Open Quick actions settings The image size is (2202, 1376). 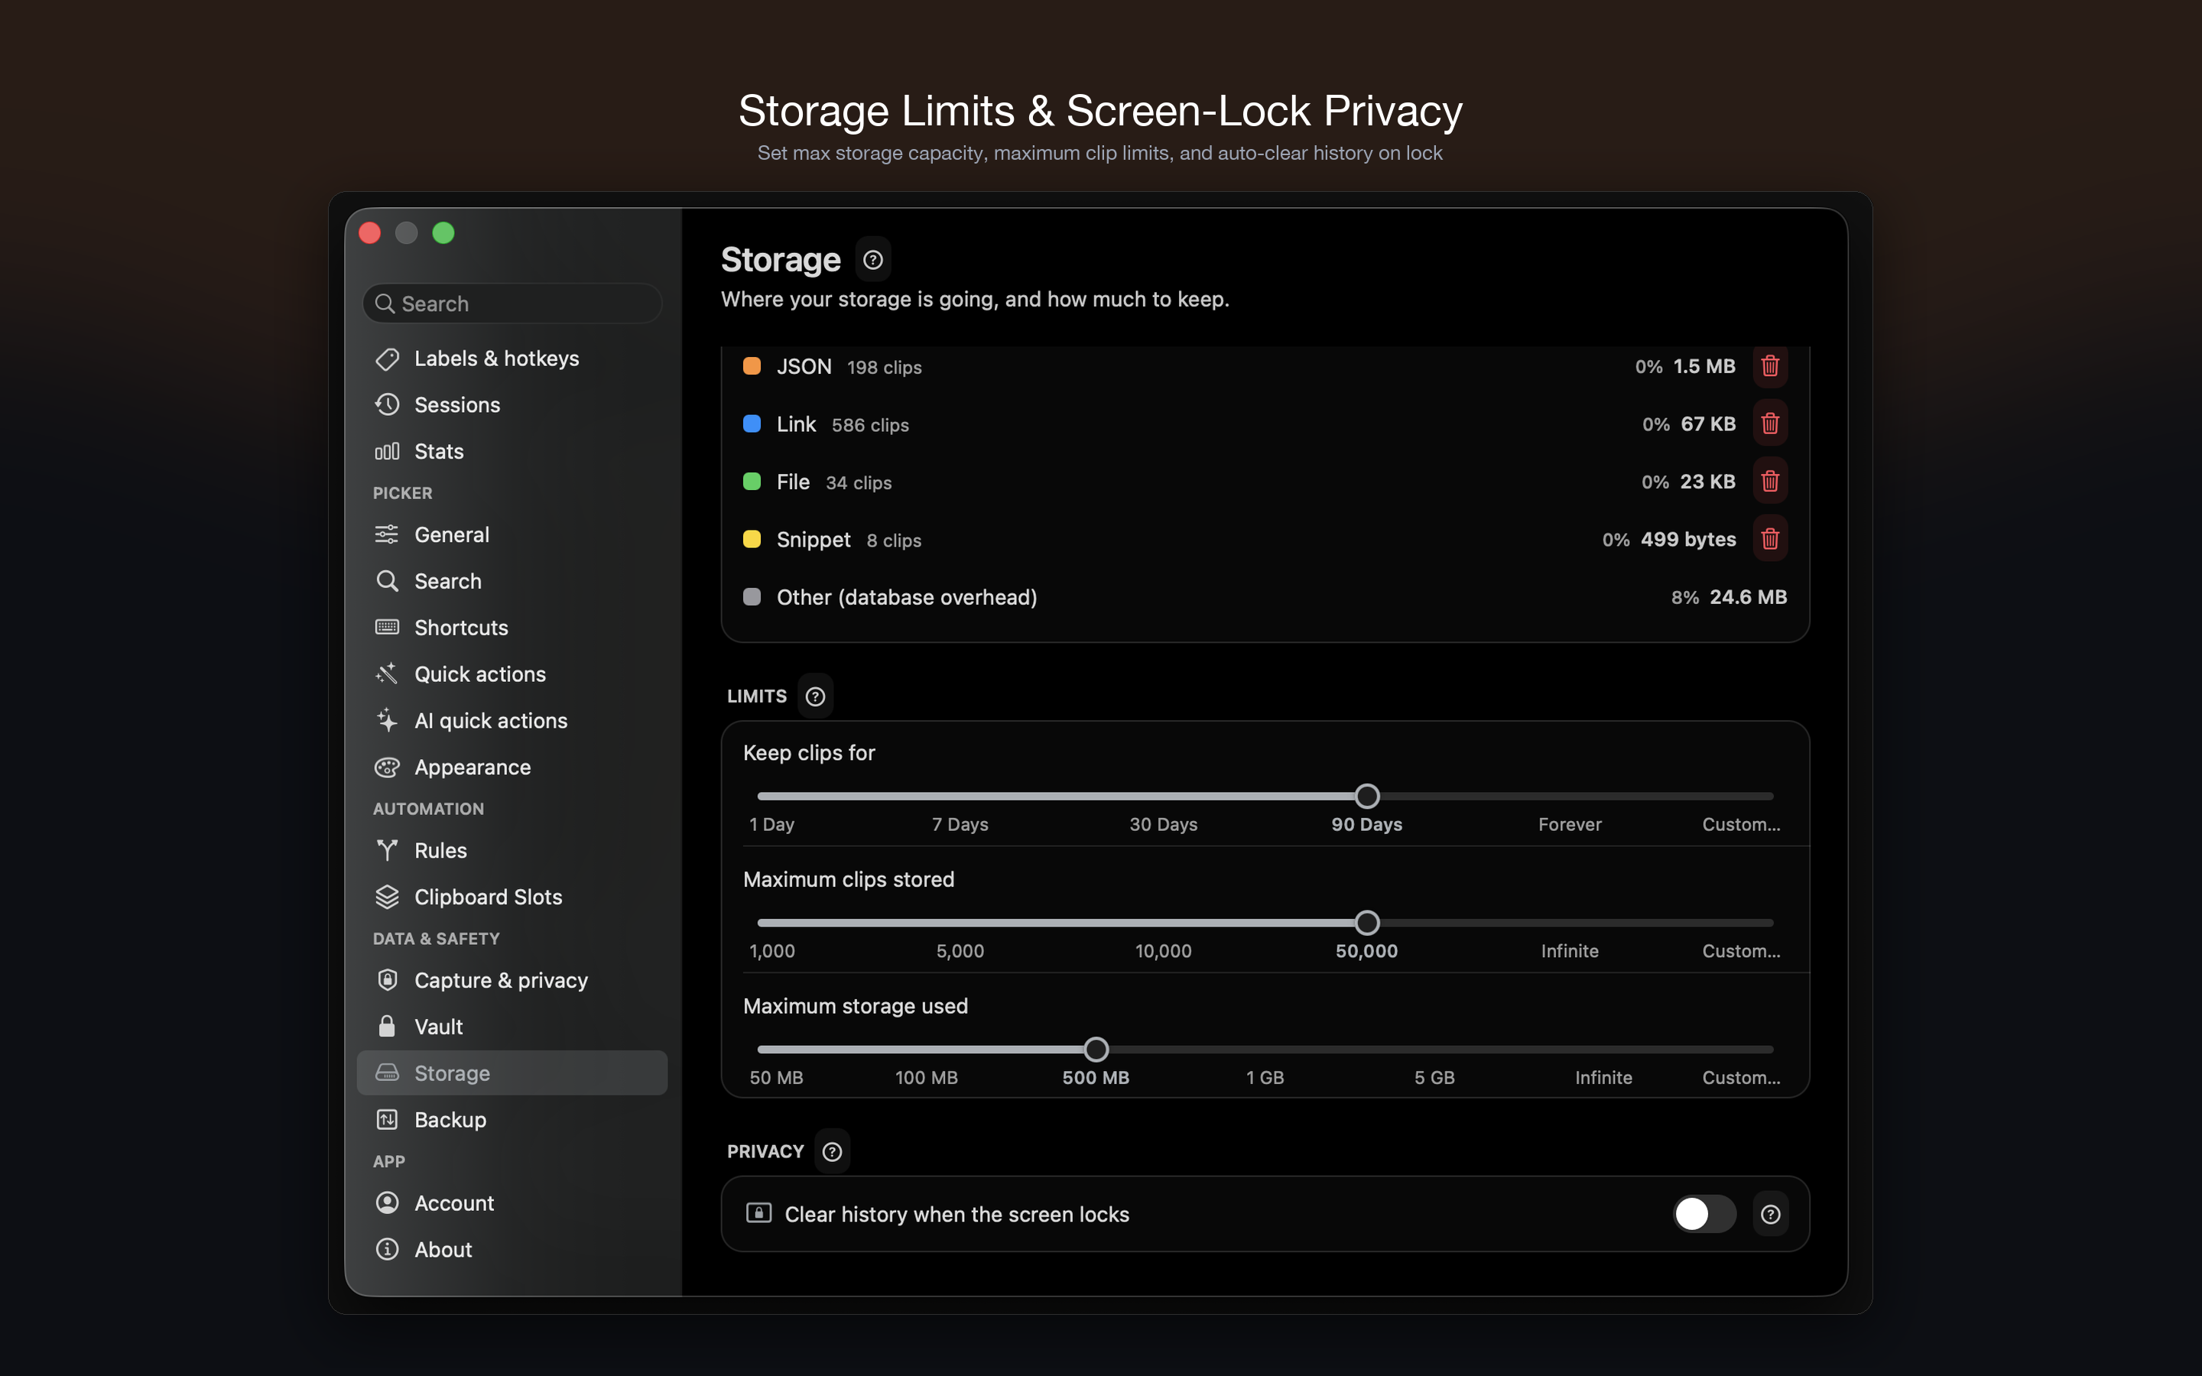tap(512, 673)
